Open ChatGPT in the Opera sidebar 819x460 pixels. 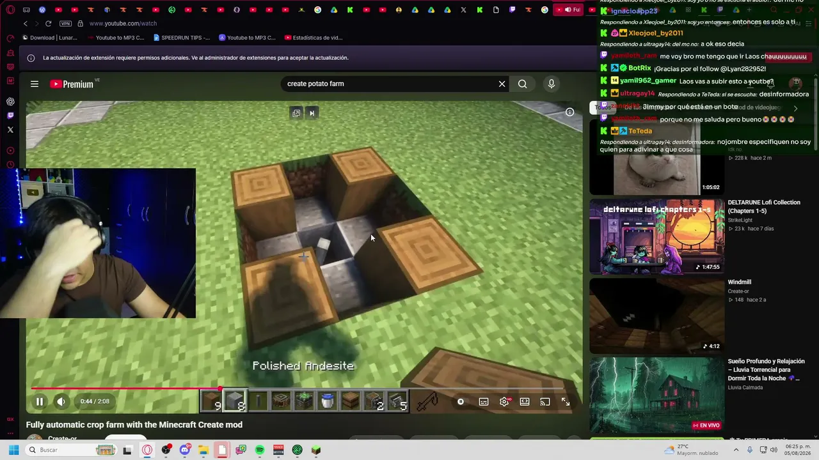10,102
